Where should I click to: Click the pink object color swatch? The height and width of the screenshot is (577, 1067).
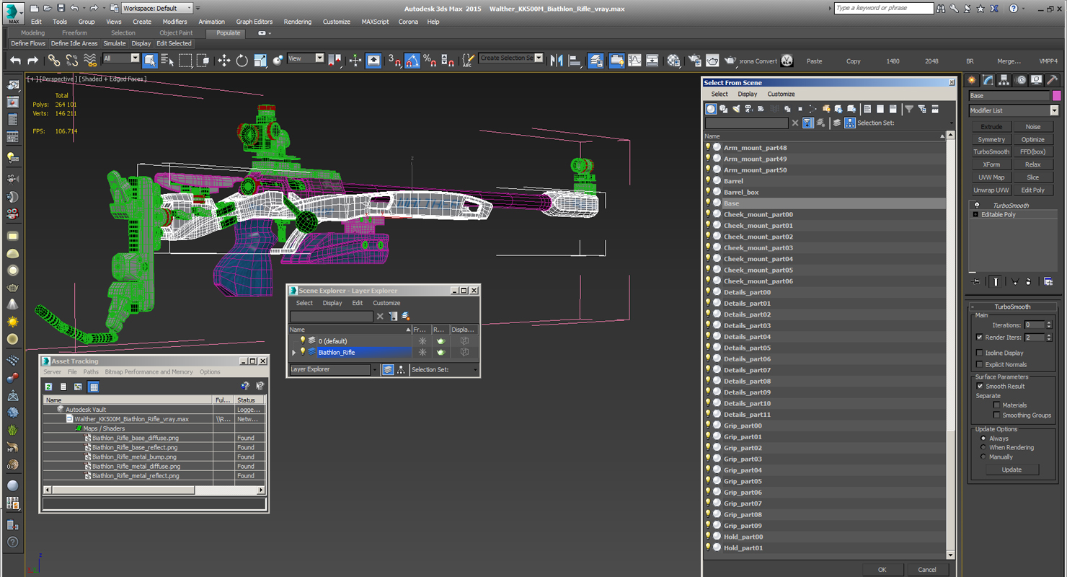click(1056, 96)
